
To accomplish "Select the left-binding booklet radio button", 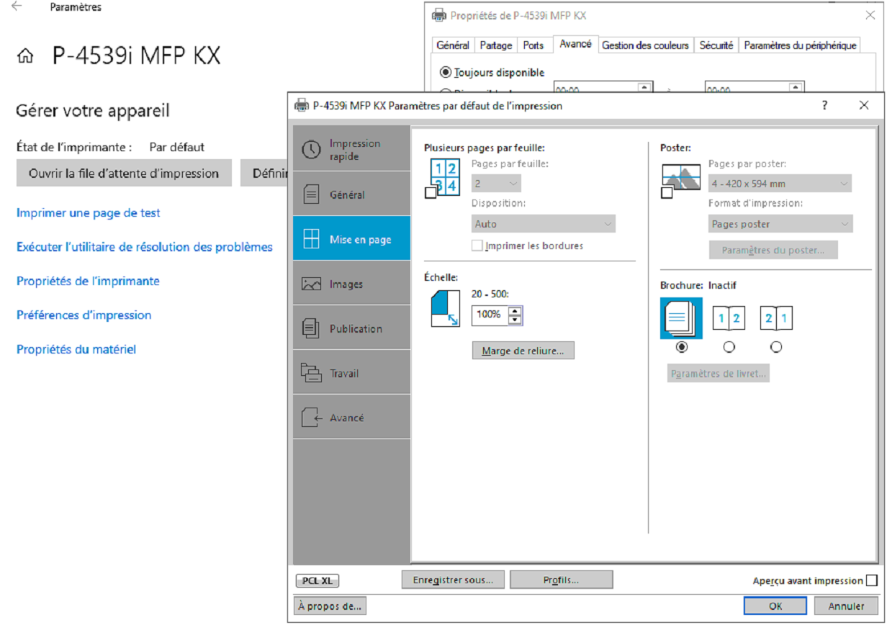I will point(729,347).
